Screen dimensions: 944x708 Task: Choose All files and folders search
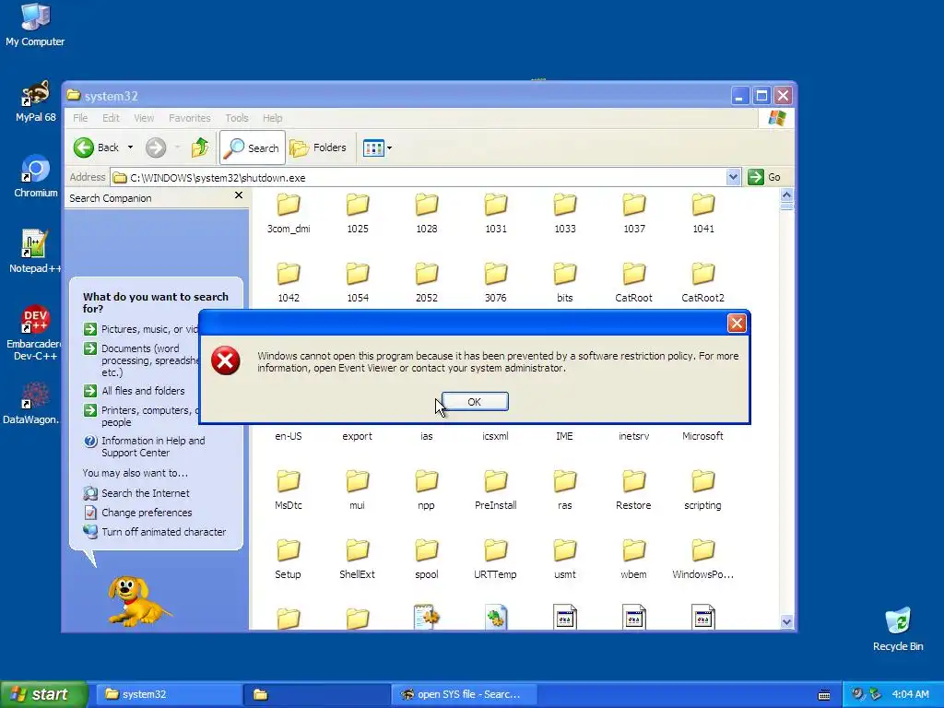click(135, 391)
